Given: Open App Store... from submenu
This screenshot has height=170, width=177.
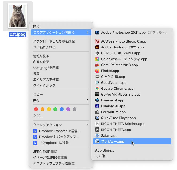Looking at the screenshot, I should 105,150.
